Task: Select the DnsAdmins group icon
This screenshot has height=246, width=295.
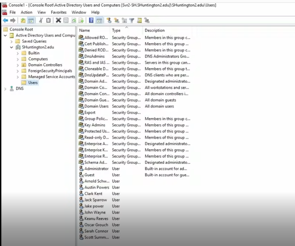Action: click(x=81, y=56)
